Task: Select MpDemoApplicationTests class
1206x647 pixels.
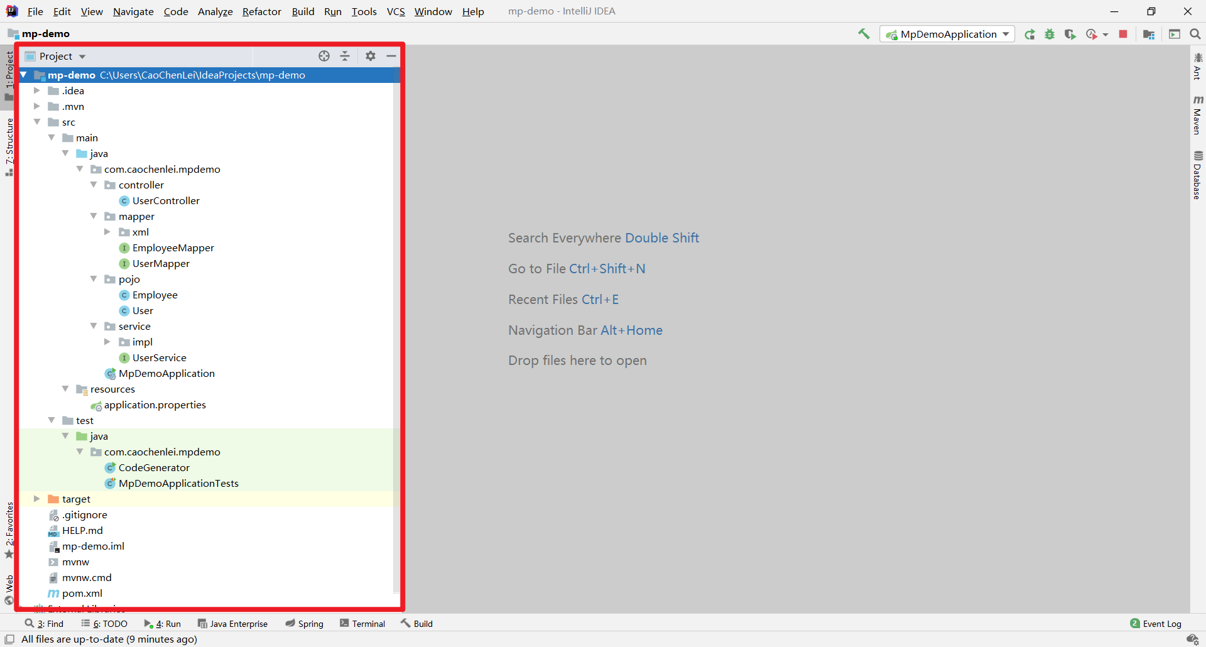Action: point(178,484)
